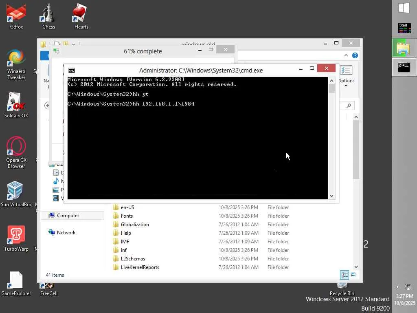Screen dimensions: 417x313
Task: Click Explorer file list scroll up arrow
Action: click(x=356, y=117)
